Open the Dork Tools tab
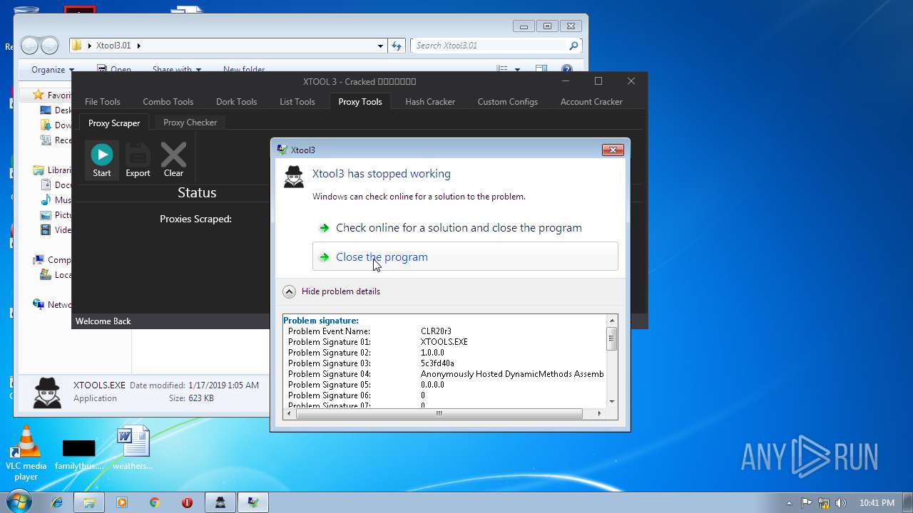The image size is (913, 513). 236,102
